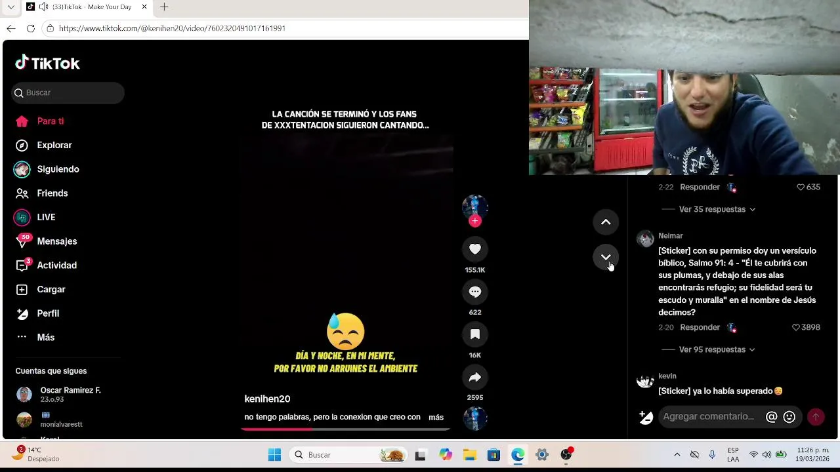Reply to Neimar's comment via Responder
The image size is (840, 472).
tap(700, 327)
